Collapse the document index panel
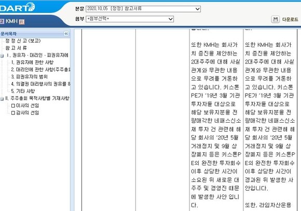The height and width of the screenshot is (211, 301). tap(66, 34)
